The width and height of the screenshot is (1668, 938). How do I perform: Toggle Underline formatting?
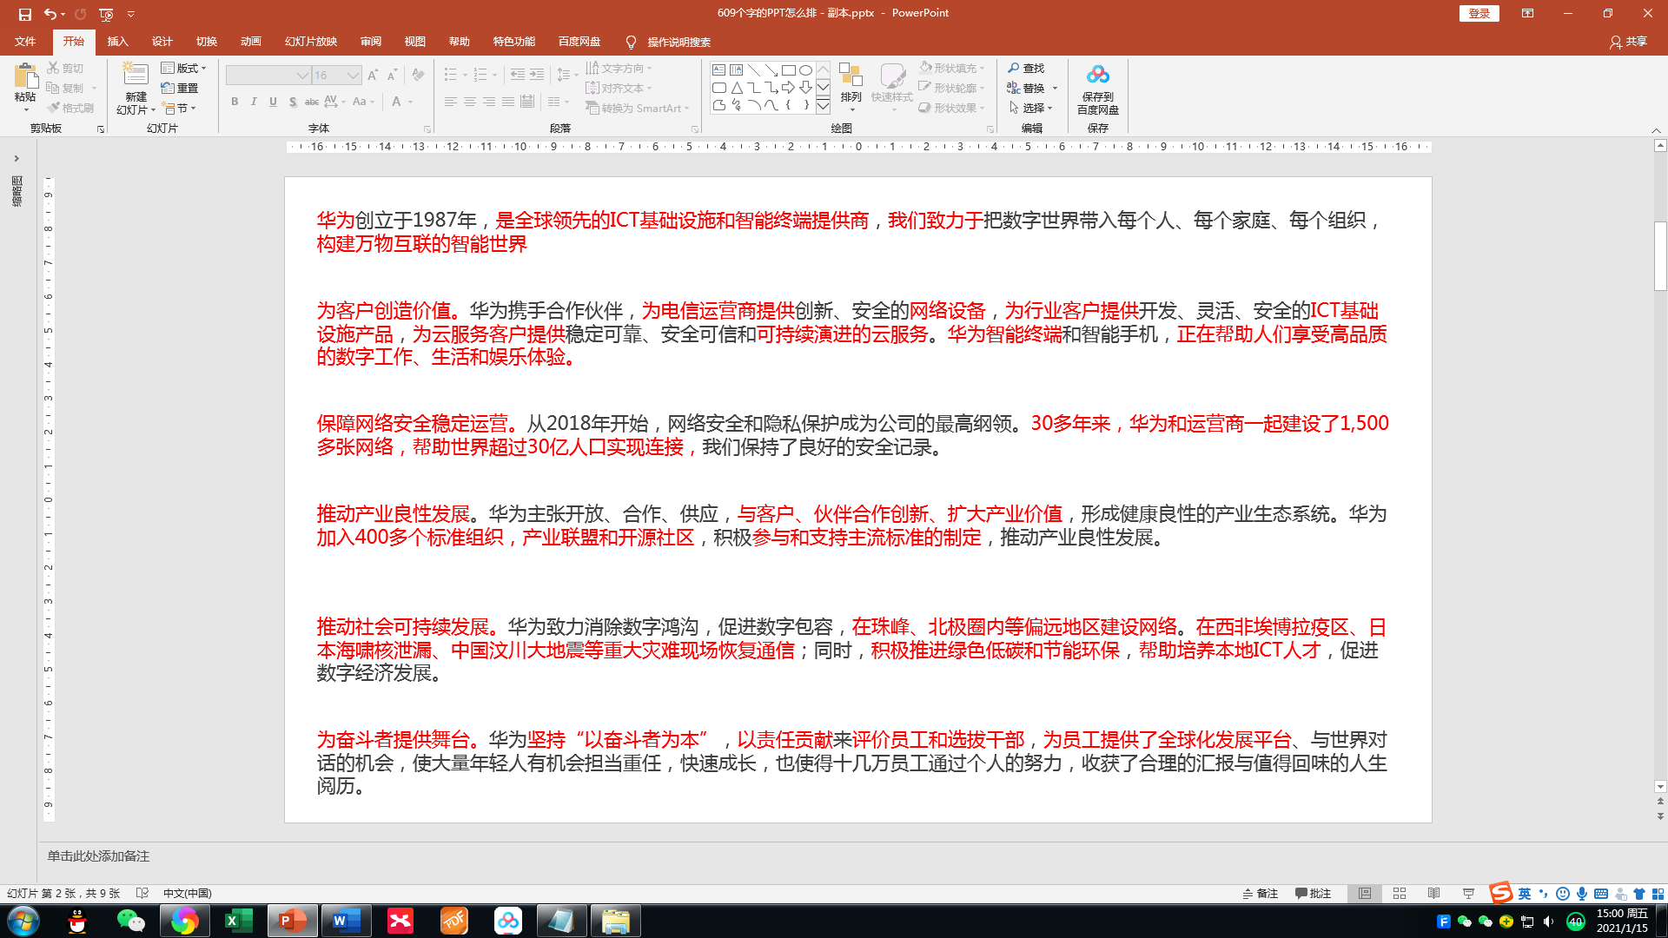(273, 102)
